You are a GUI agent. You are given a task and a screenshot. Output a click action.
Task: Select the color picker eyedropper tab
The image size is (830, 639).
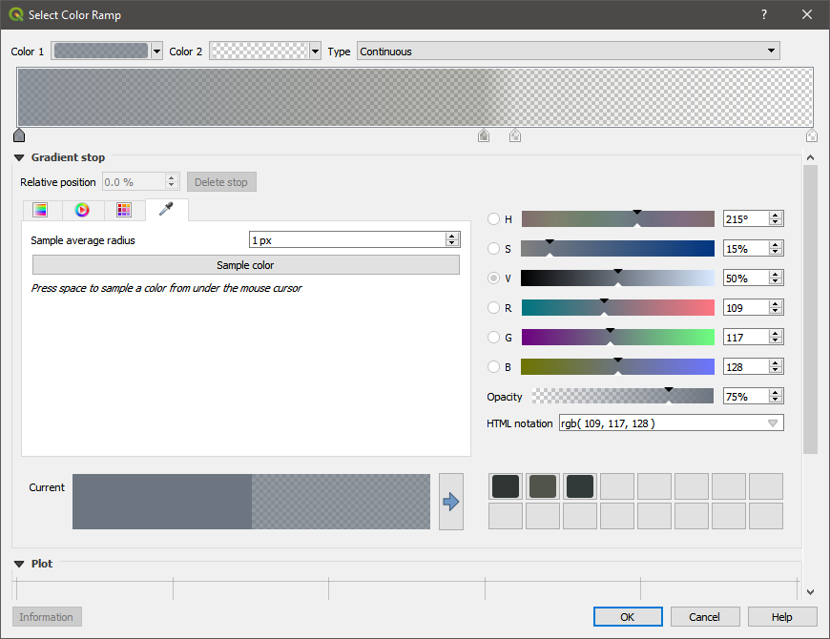pyautogui.click(x=166, y=210)
